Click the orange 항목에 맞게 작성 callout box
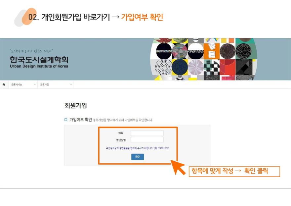 [x=234, y=172]
